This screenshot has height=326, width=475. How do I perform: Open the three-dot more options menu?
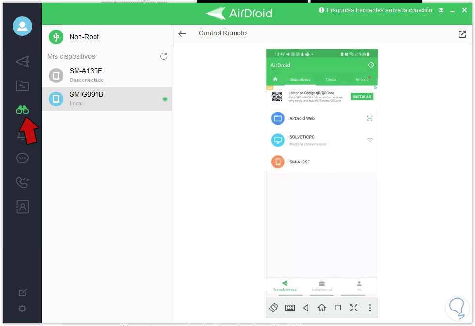click(x=369, y=308)
